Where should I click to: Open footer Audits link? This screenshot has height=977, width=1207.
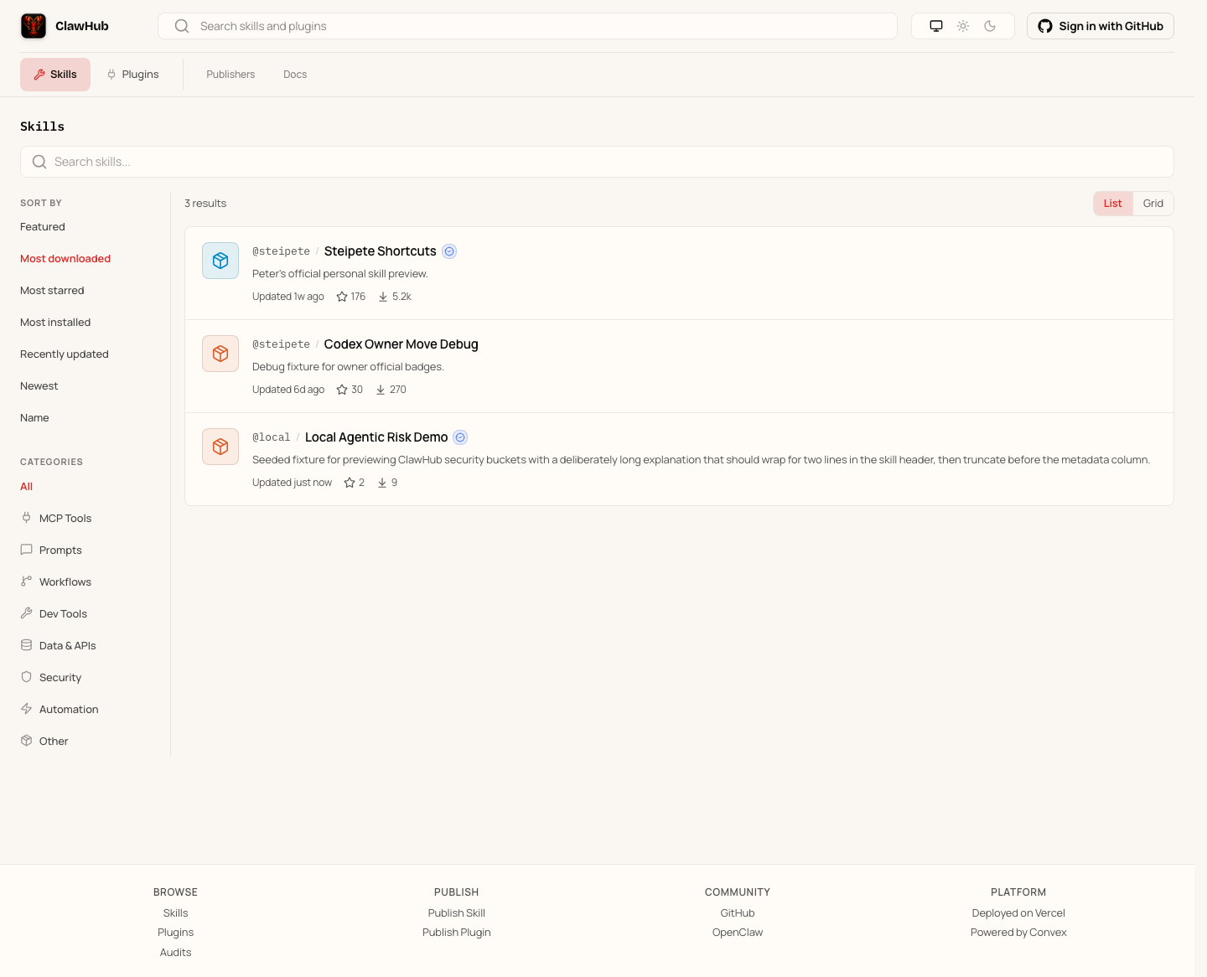[x=175, y=953]
